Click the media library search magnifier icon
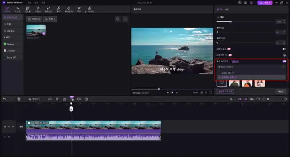Screen dimensions: 290x157 point(118,19)
